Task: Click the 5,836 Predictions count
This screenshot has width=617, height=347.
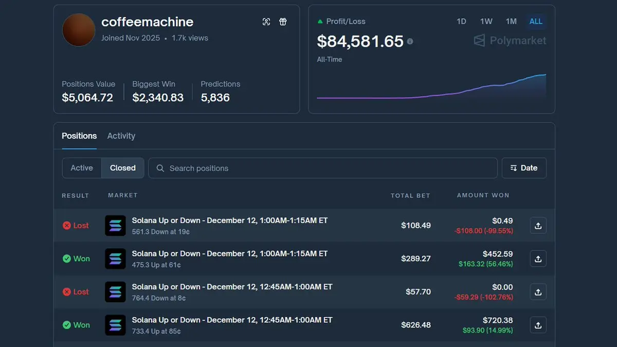Action: click(x=215, y=98)
